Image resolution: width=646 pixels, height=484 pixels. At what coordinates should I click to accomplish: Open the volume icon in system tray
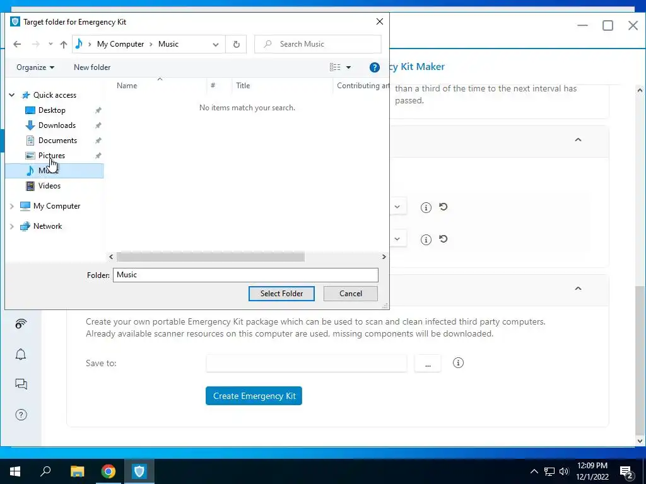pos(564,471)
